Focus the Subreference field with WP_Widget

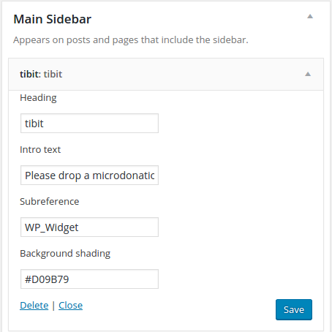(x=89, y=227)
